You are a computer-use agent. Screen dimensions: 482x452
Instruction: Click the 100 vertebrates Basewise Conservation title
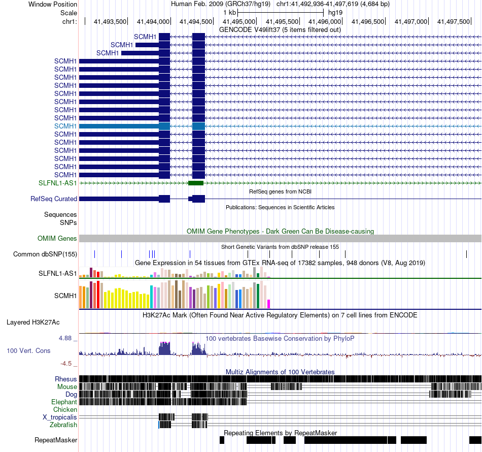click(280, 338)
